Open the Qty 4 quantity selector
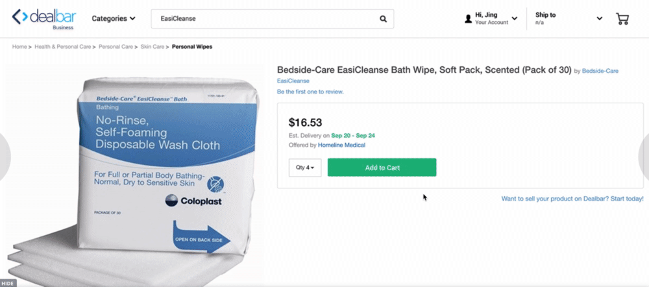 click(305, 168)
